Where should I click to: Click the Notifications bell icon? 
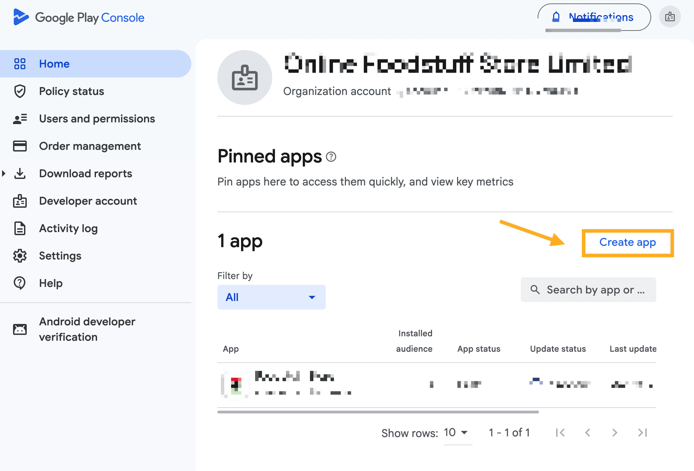pos(556,17)
